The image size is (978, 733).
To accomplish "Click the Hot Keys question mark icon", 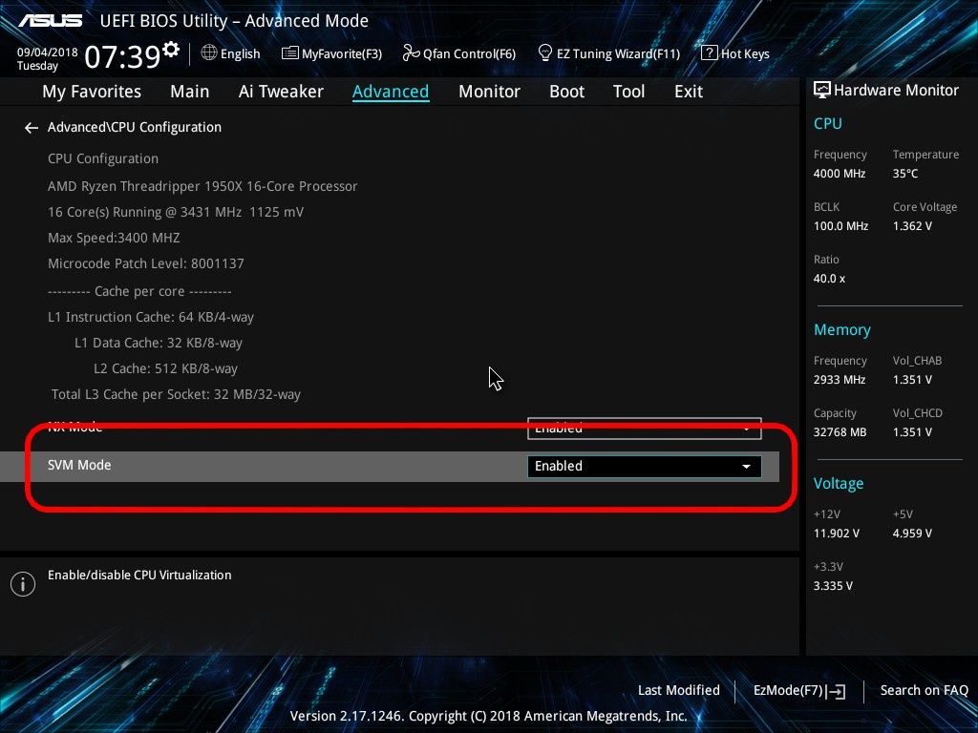I will [710, 53].
